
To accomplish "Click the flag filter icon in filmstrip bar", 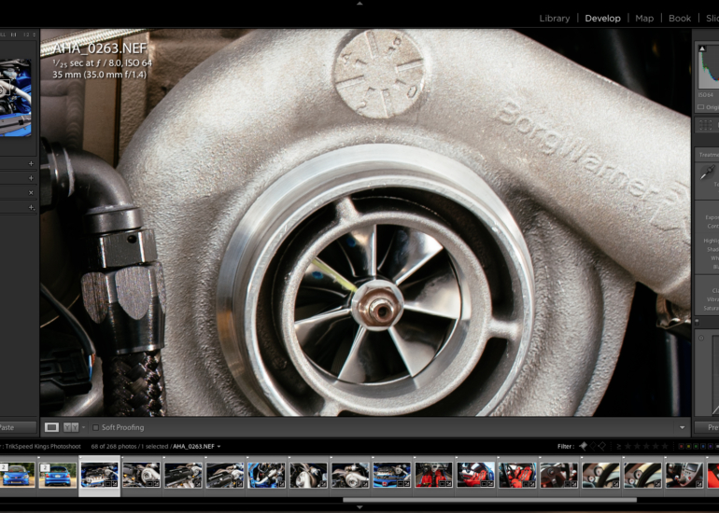I will pos(584,447).
